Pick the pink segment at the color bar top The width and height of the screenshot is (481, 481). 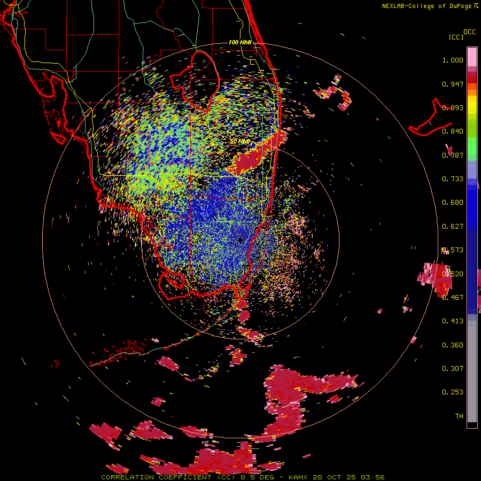472,57
